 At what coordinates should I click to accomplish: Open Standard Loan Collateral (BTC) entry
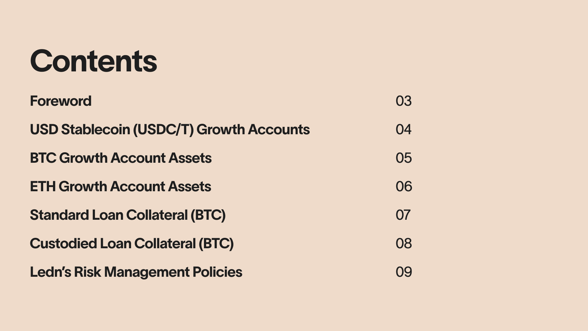tap(128, 215)
